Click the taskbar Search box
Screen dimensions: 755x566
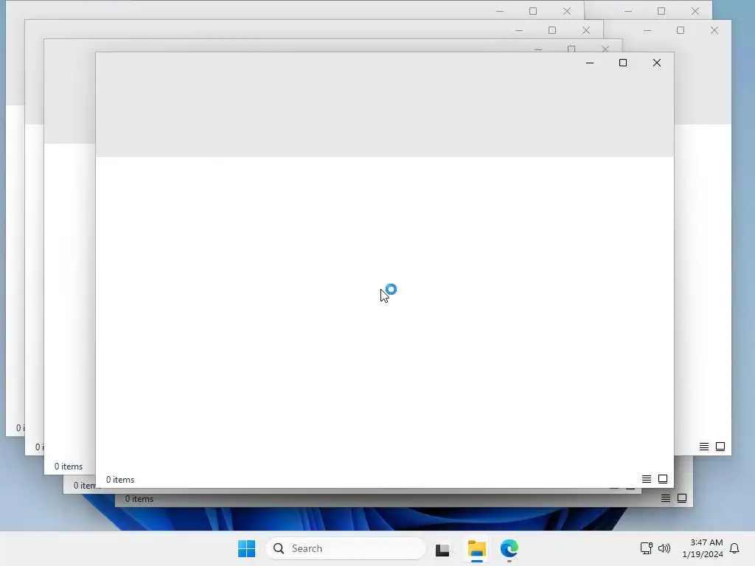click(346, 548)
